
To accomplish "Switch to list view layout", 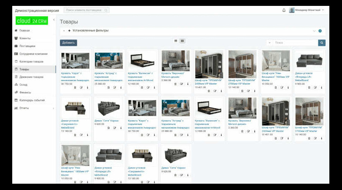I will point(176,41).
